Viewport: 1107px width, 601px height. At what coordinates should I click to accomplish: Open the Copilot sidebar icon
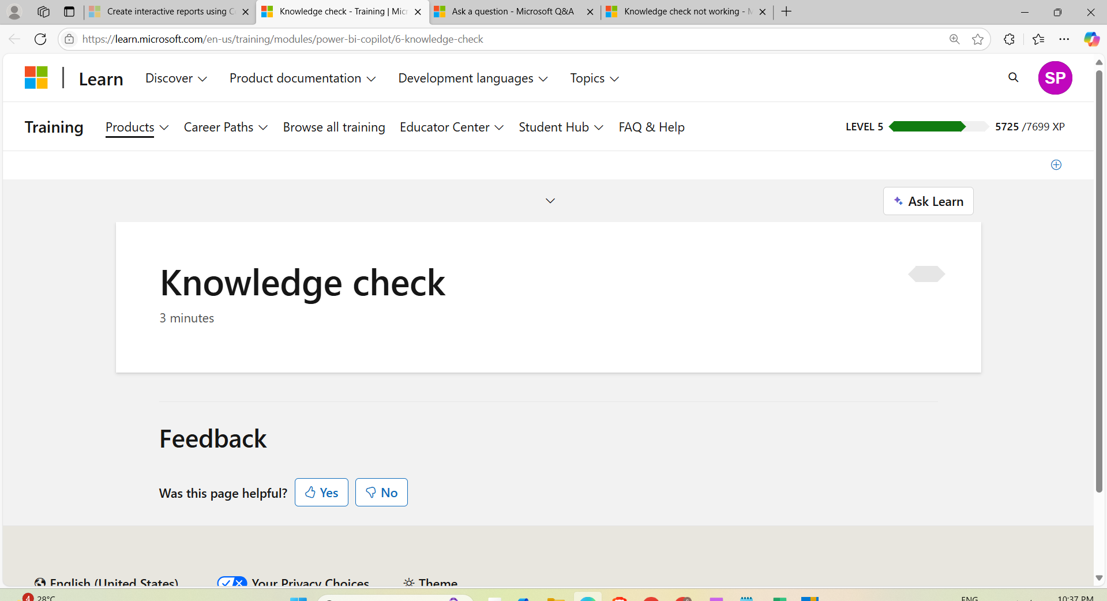point(1091,39)
